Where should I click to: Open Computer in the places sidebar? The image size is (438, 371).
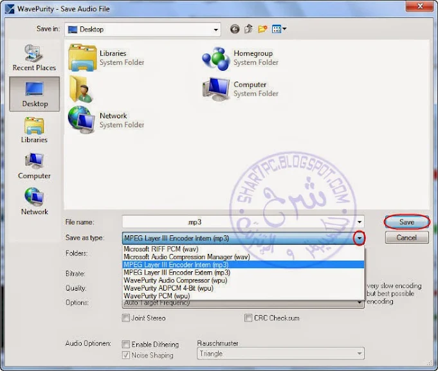pos(34,166)
